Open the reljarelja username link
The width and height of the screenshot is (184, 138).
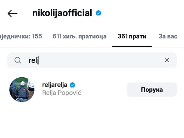tap(55, 85)
